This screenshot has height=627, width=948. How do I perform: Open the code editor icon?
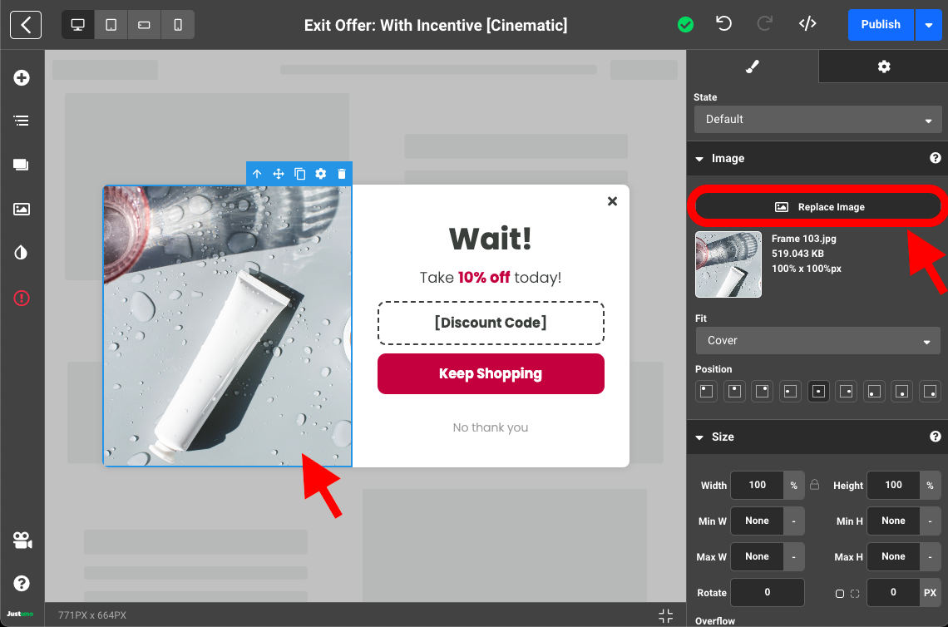807,24
